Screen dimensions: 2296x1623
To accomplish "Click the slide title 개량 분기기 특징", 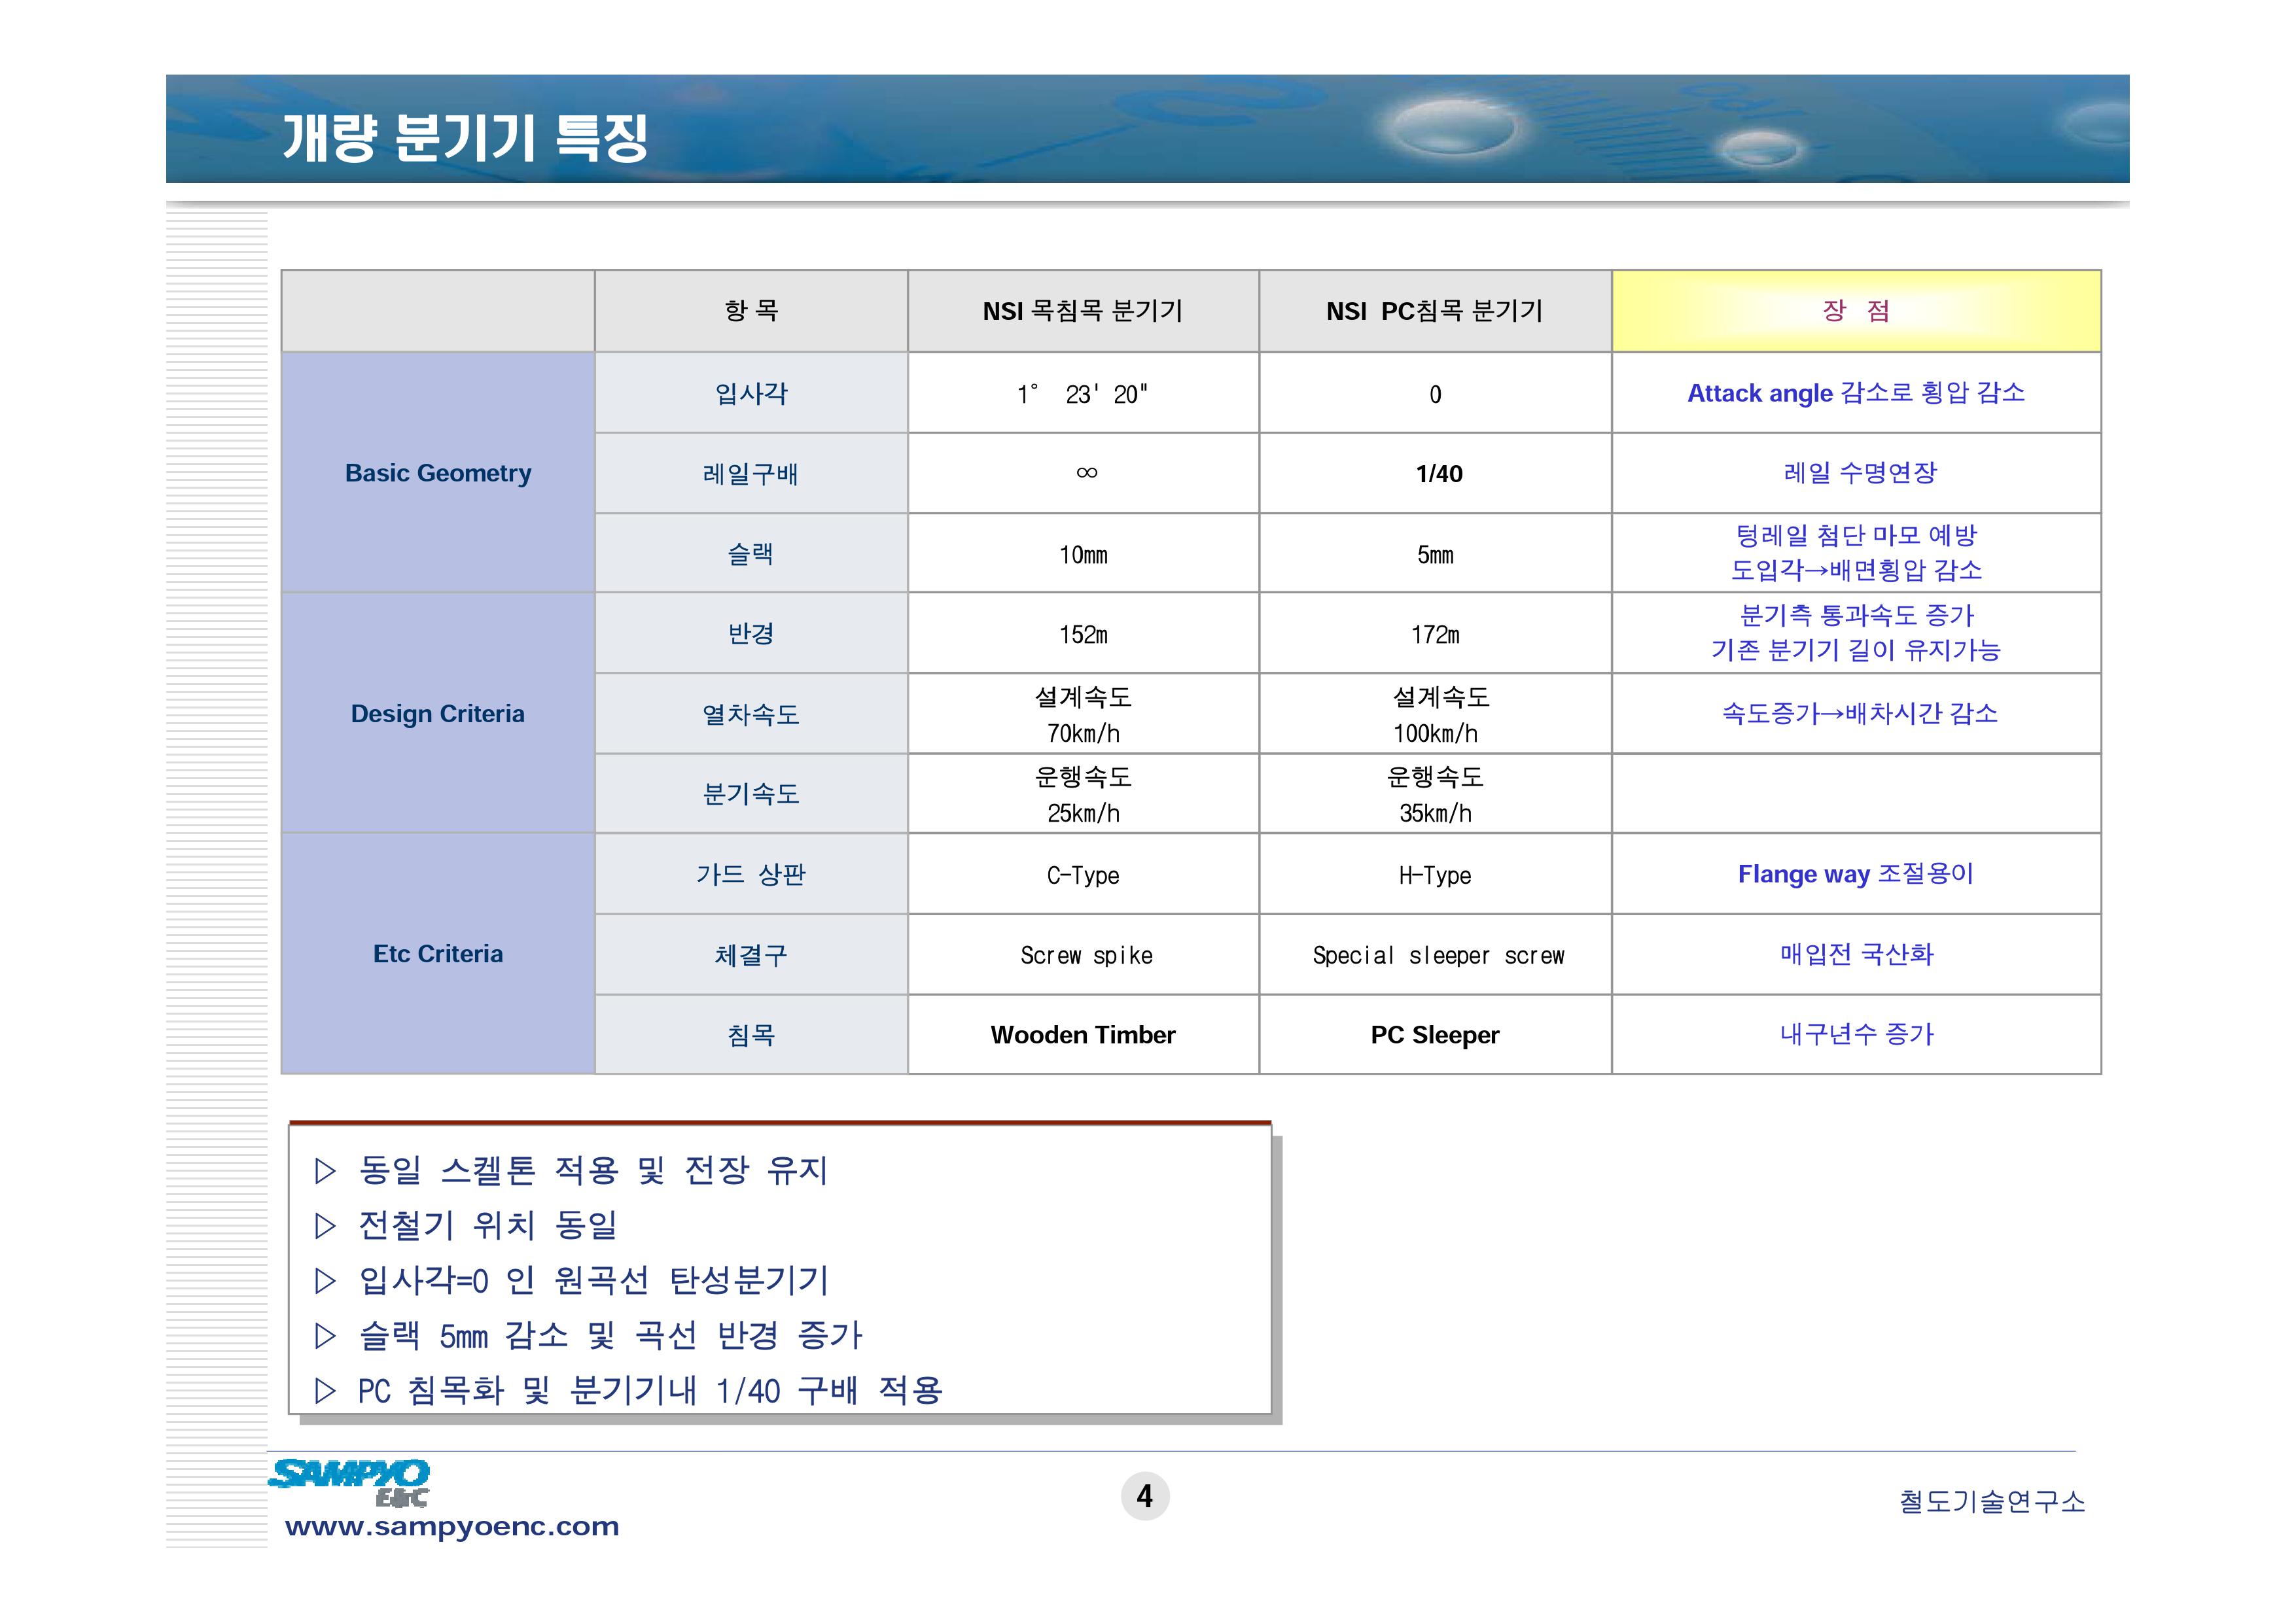I will (466, 137).
